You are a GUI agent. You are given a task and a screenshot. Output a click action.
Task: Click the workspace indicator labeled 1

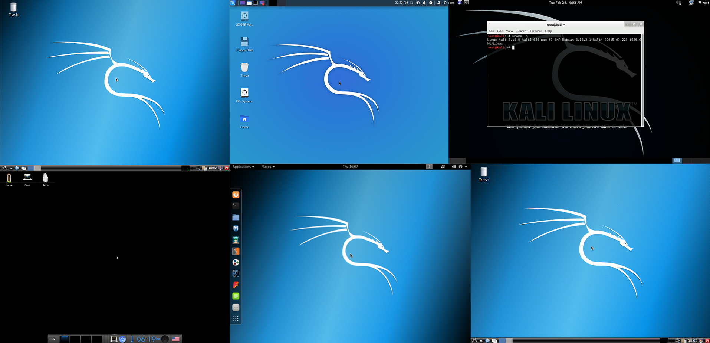429,167
